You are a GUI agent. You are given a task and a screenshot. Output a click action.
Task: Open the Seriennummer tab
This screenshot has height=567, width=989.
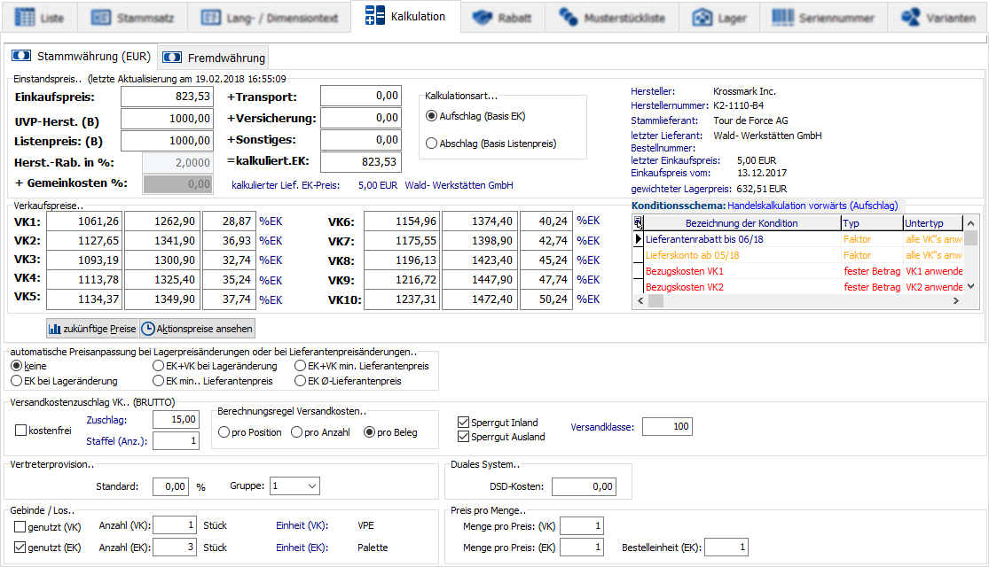(823, 17)
